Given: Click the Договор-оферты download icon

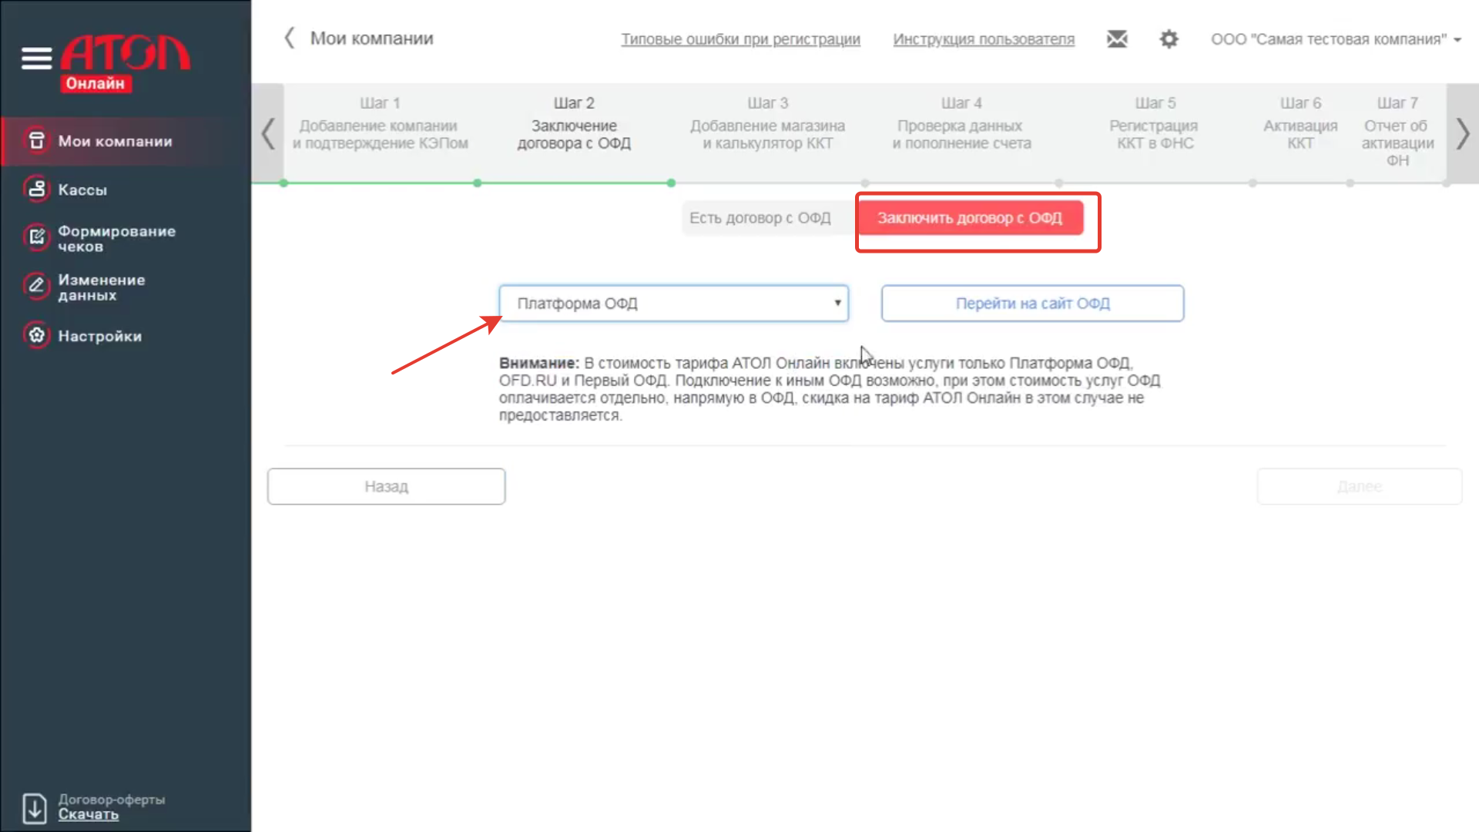Looking at the screenshot, I should tap(35, 807).
